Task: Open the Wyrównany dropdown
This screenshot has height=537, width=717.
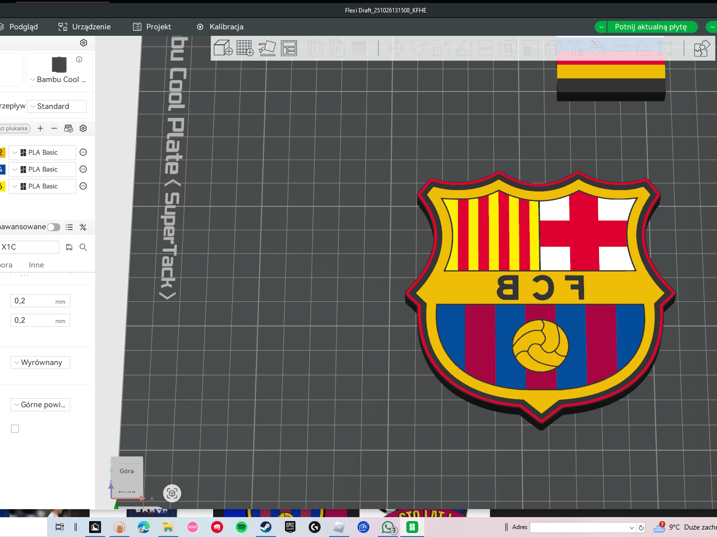Action: click(x=40, y=362)
